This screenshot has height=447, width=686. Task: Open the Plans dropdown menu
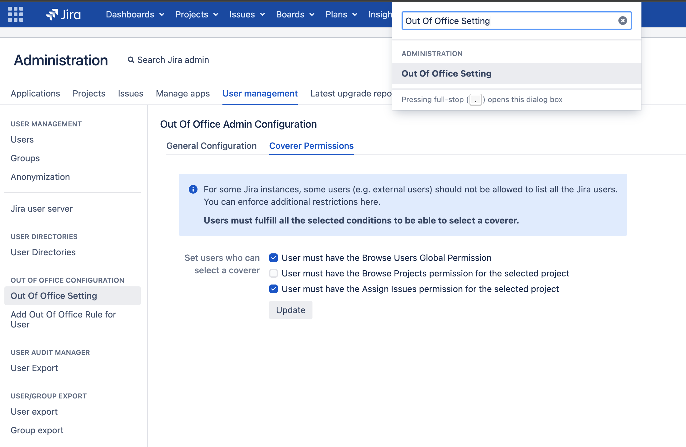[x=341, y=14]
